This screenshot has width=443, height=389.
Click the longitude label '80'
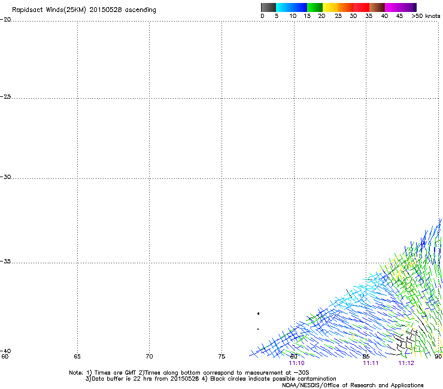[294, 357]
